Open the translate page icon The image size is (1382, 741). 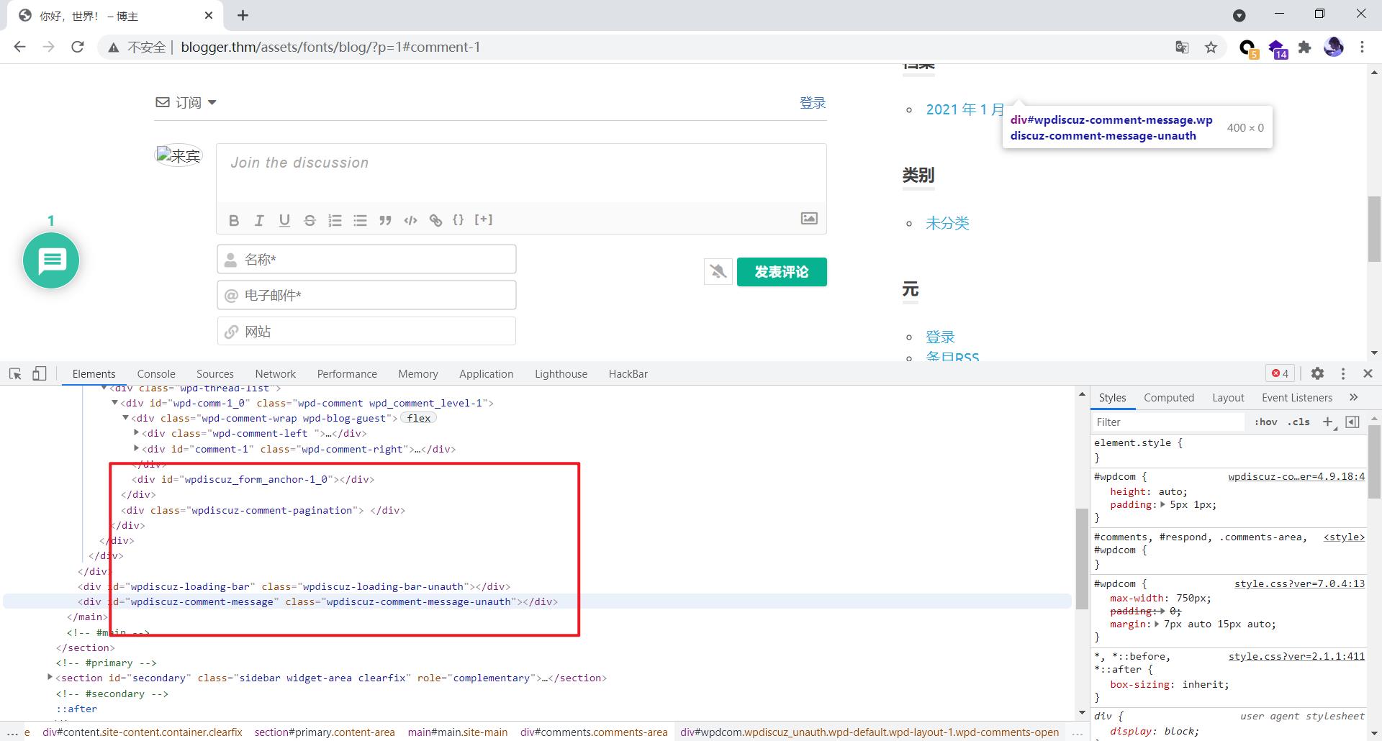(x=1182, y=47)
